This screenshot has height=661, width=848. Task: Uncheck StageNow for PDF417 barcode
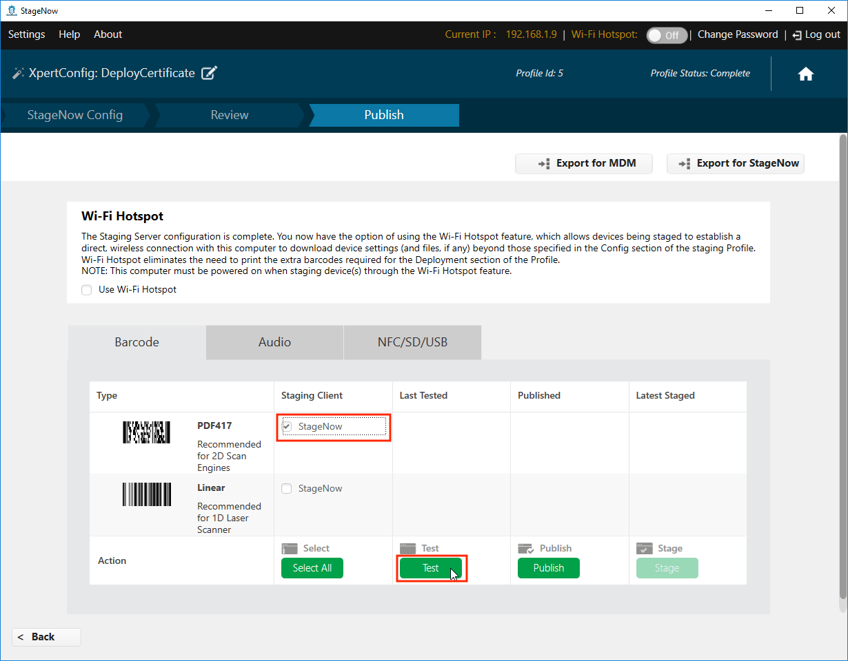[x=287, y=427]
